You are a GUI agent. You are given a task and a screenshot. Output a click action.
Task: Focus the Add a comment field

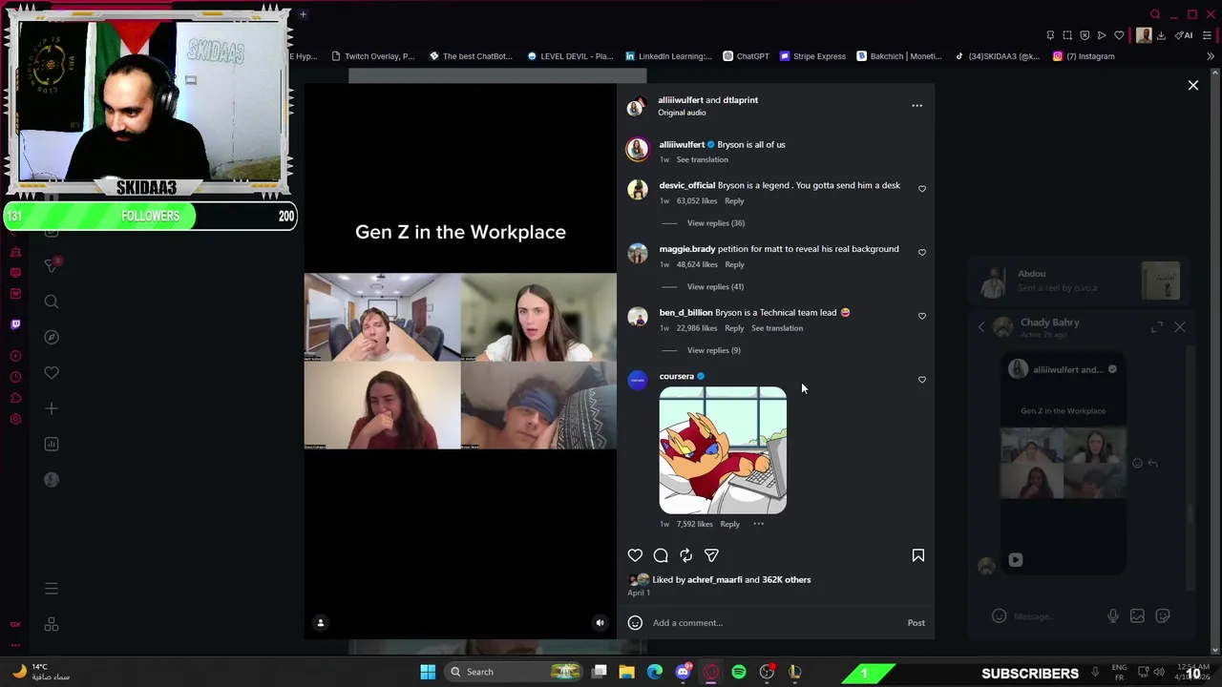tap(773, 623)
